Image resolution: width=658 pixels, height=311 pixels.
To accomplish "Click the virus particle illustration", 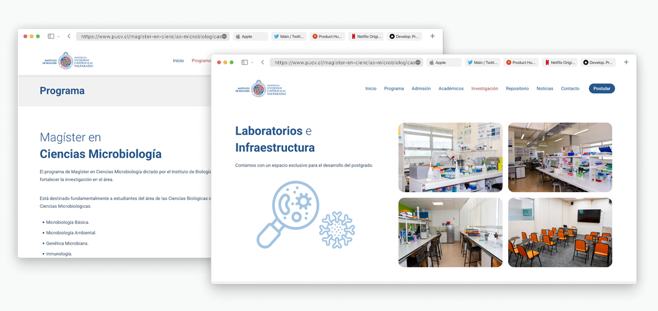I will (x=336, y=229).
